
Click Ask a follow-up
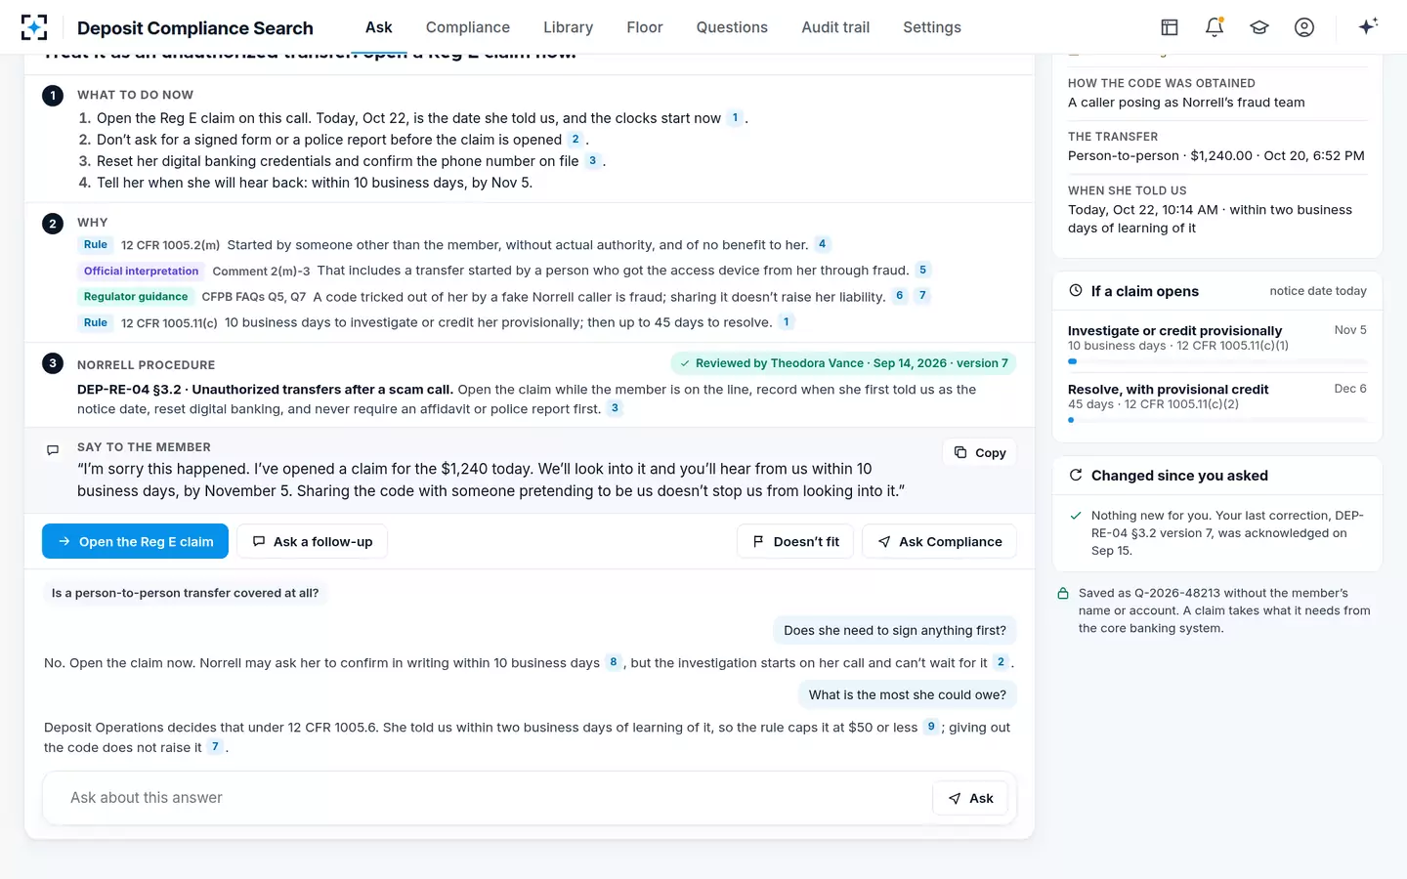point(313,541)
